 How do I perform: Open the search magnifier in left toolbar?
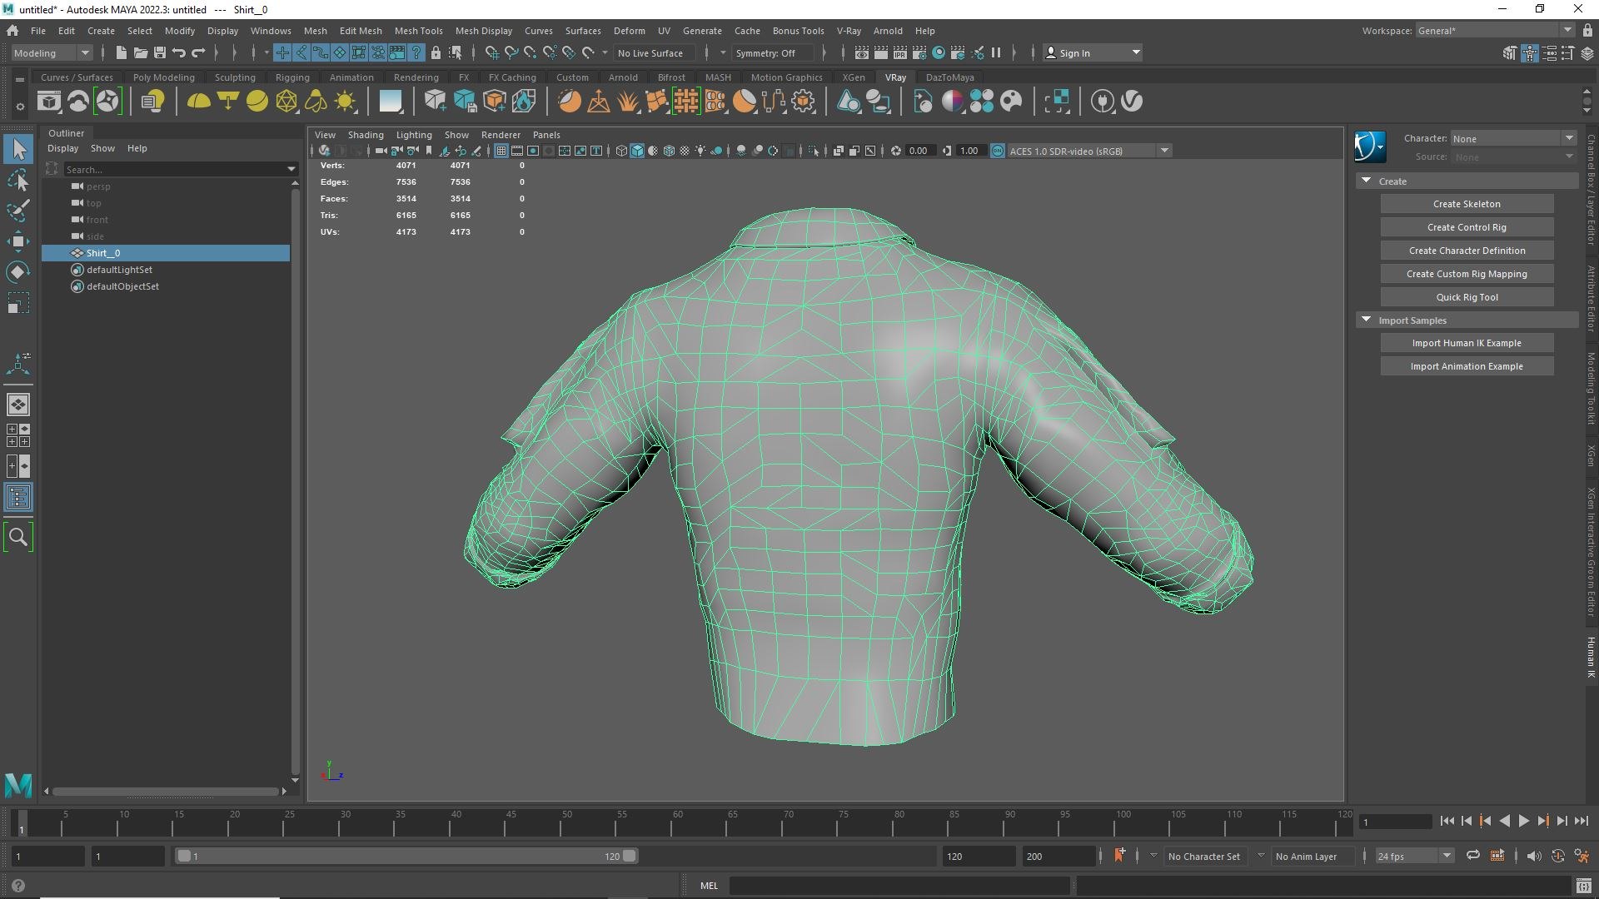click(18, 537)
